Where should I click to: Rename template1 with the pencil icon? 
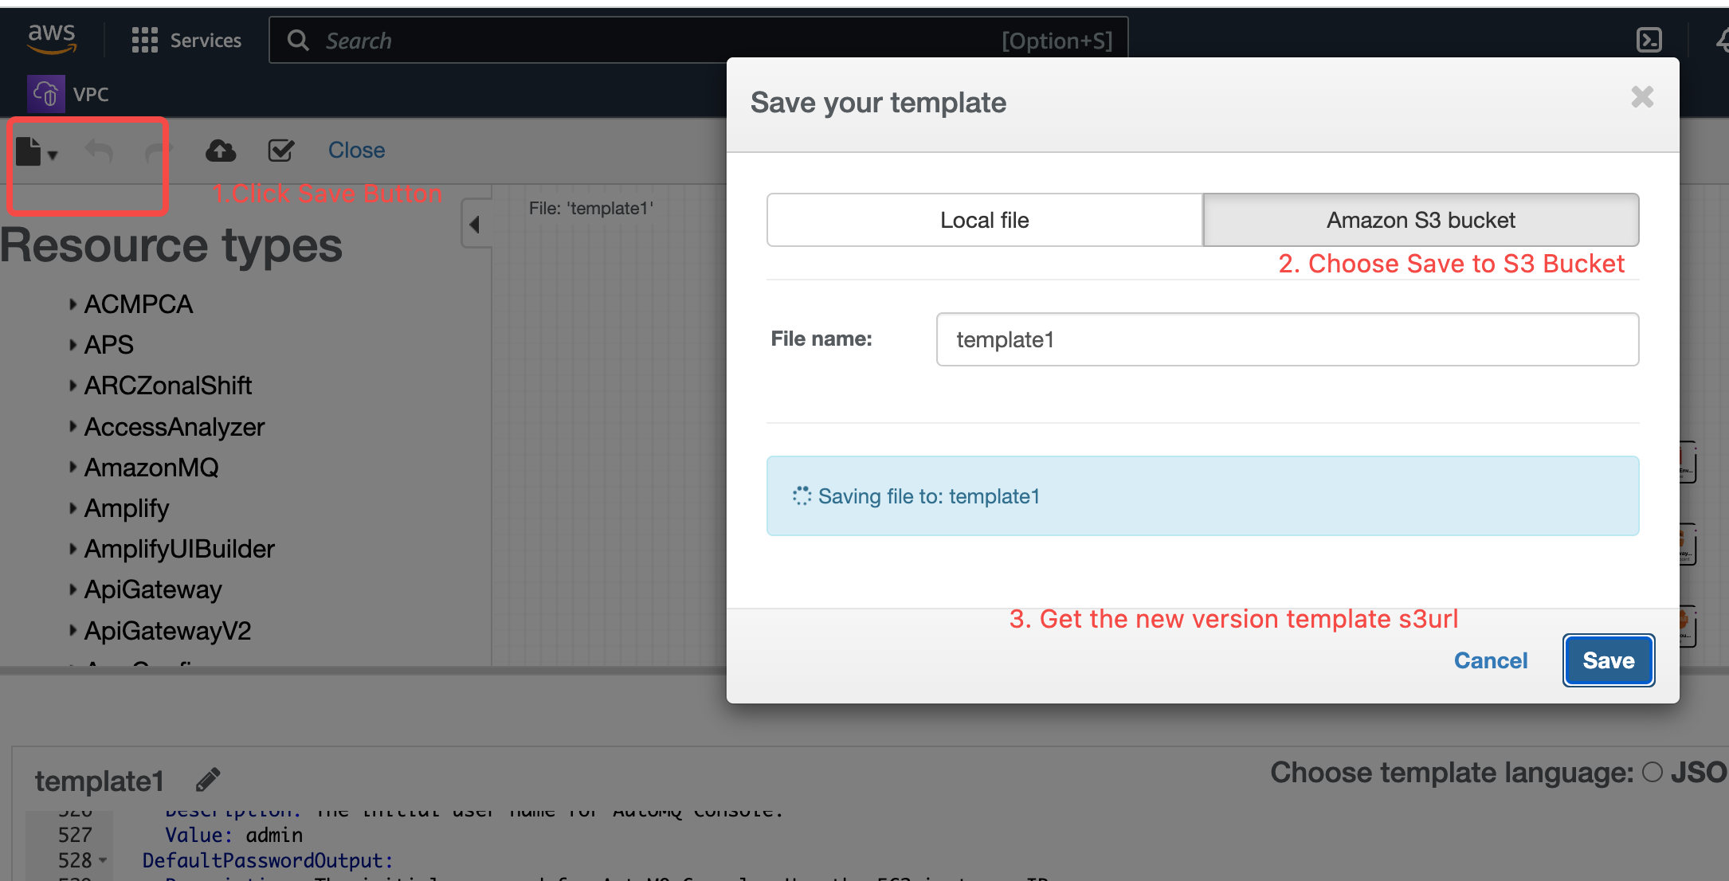tap(208, 779)
